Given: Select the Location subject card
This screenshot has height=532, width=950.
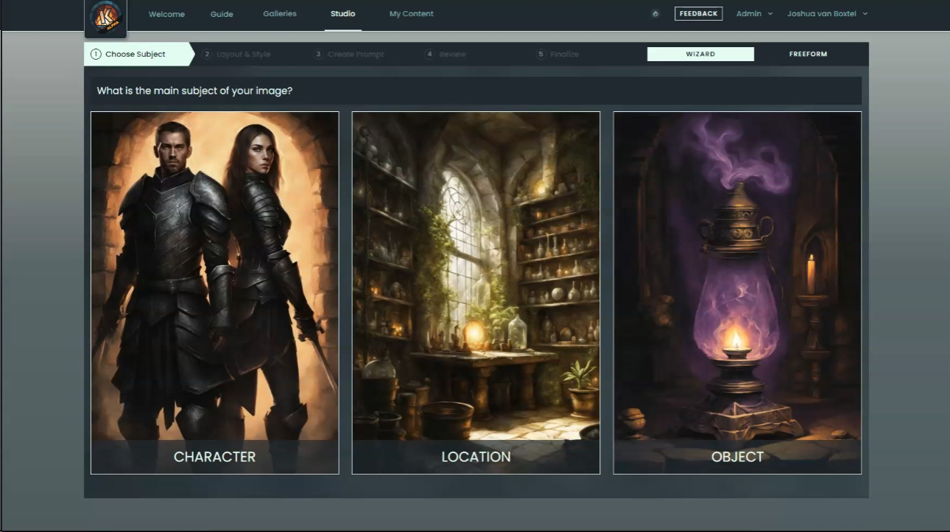Looking at the screenshot, I should click(476, 293).
